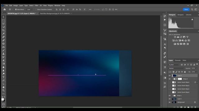Open the Auto-Select Layer dropdown

pyautogui.click(x=30, y=10)
